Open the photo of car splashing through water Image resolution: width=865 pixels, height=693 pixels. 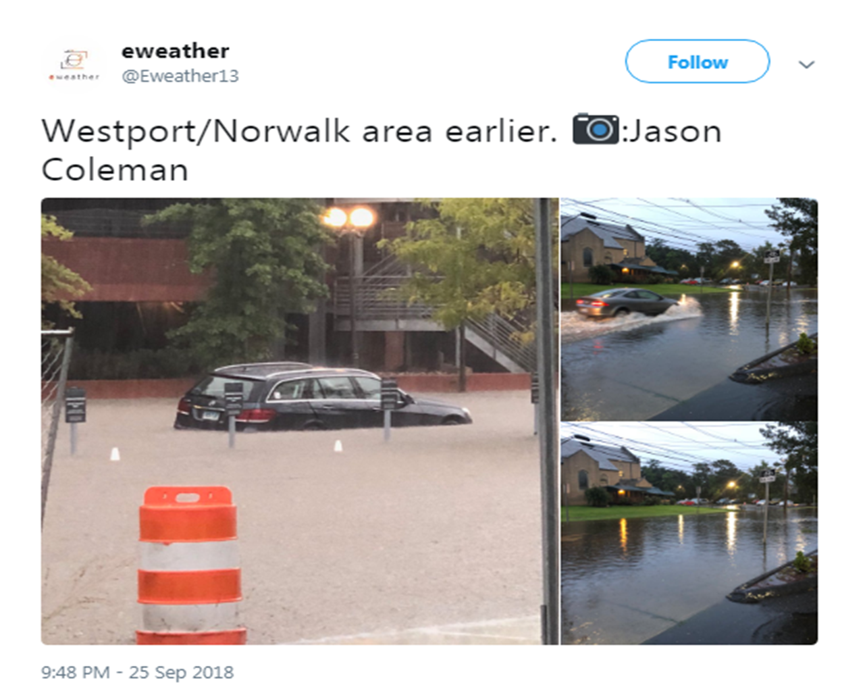tap(689, 309)
